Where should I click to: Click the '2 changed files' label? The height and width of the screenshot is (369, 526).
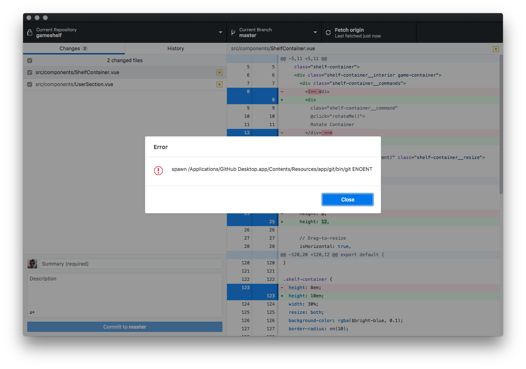pos(125,61)
